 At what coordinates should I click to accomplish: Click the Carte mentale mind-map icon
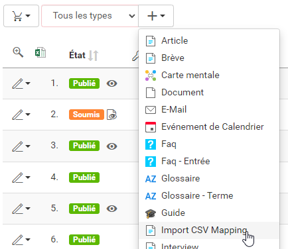(x=151, y=75)
